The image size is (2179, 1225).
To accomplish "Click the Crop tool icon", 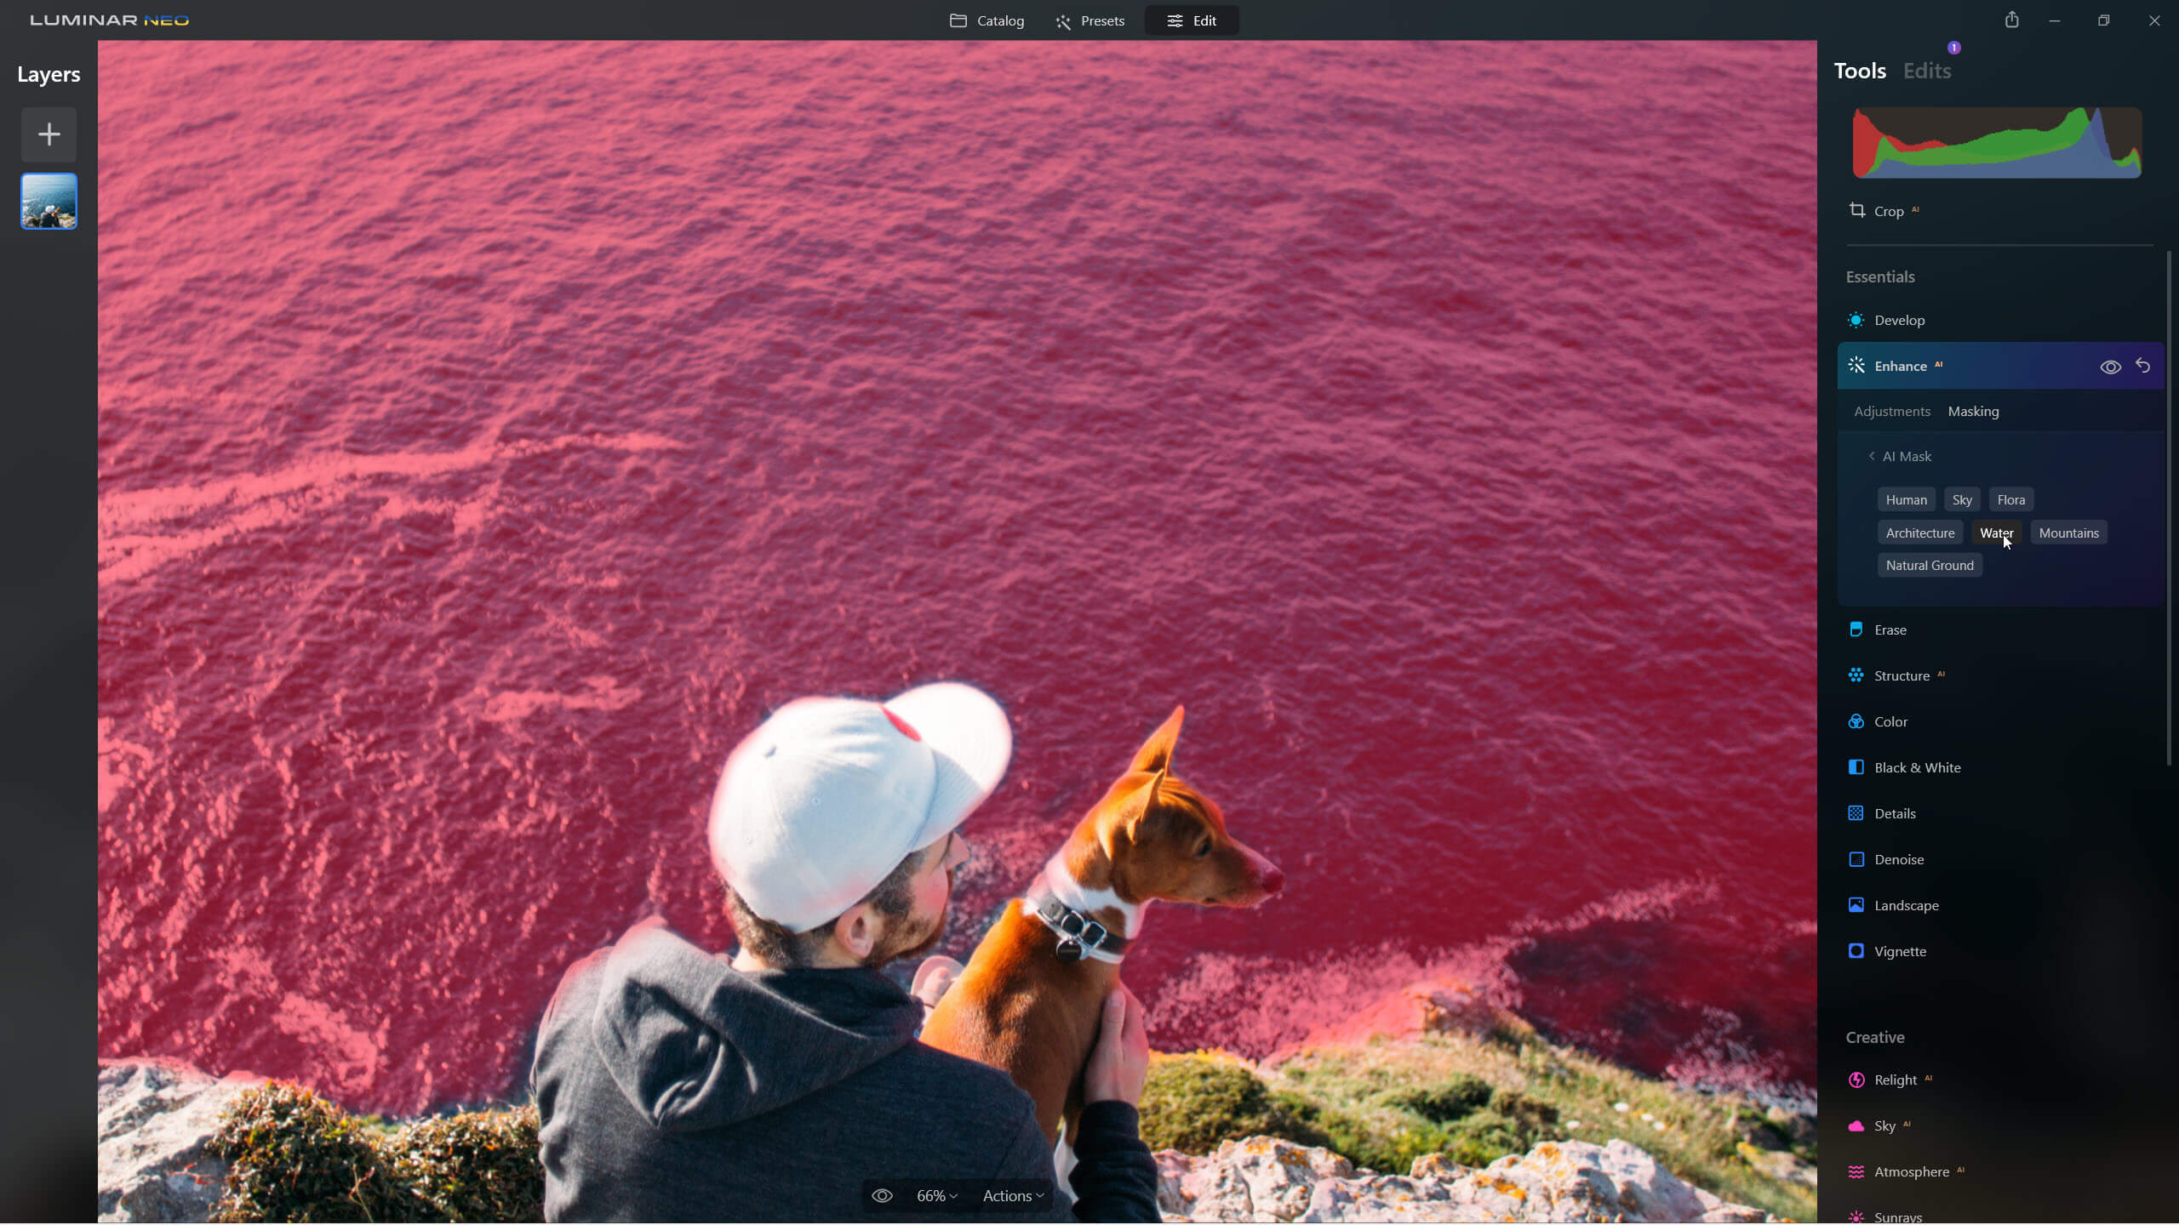I will click(x=1857, y=210).
